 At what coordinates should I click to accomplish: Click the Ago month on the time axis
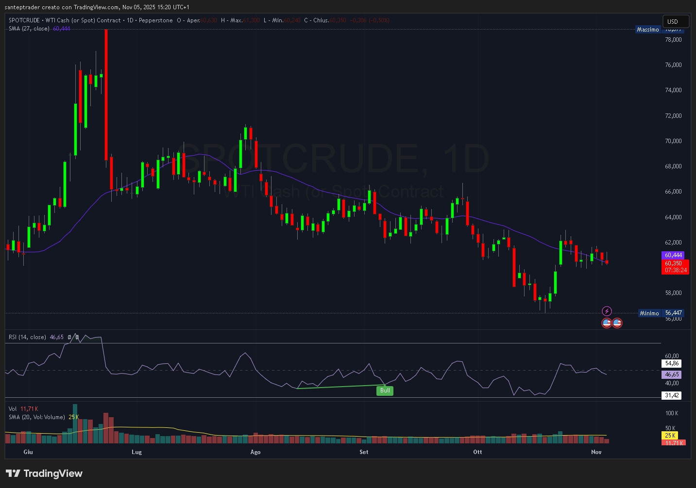255,452
